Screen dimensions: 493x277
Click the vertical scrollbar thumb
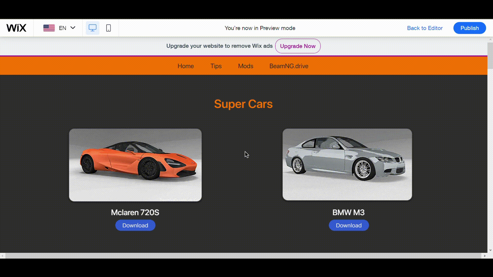[490, 56]
